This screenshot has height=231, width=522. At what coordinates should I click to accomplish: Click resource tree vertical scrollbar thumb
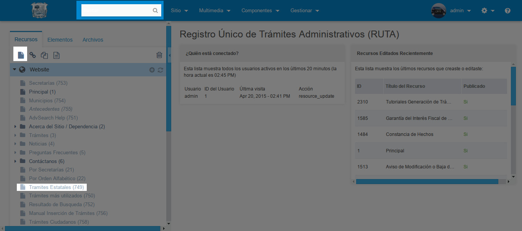coord(169,79)
